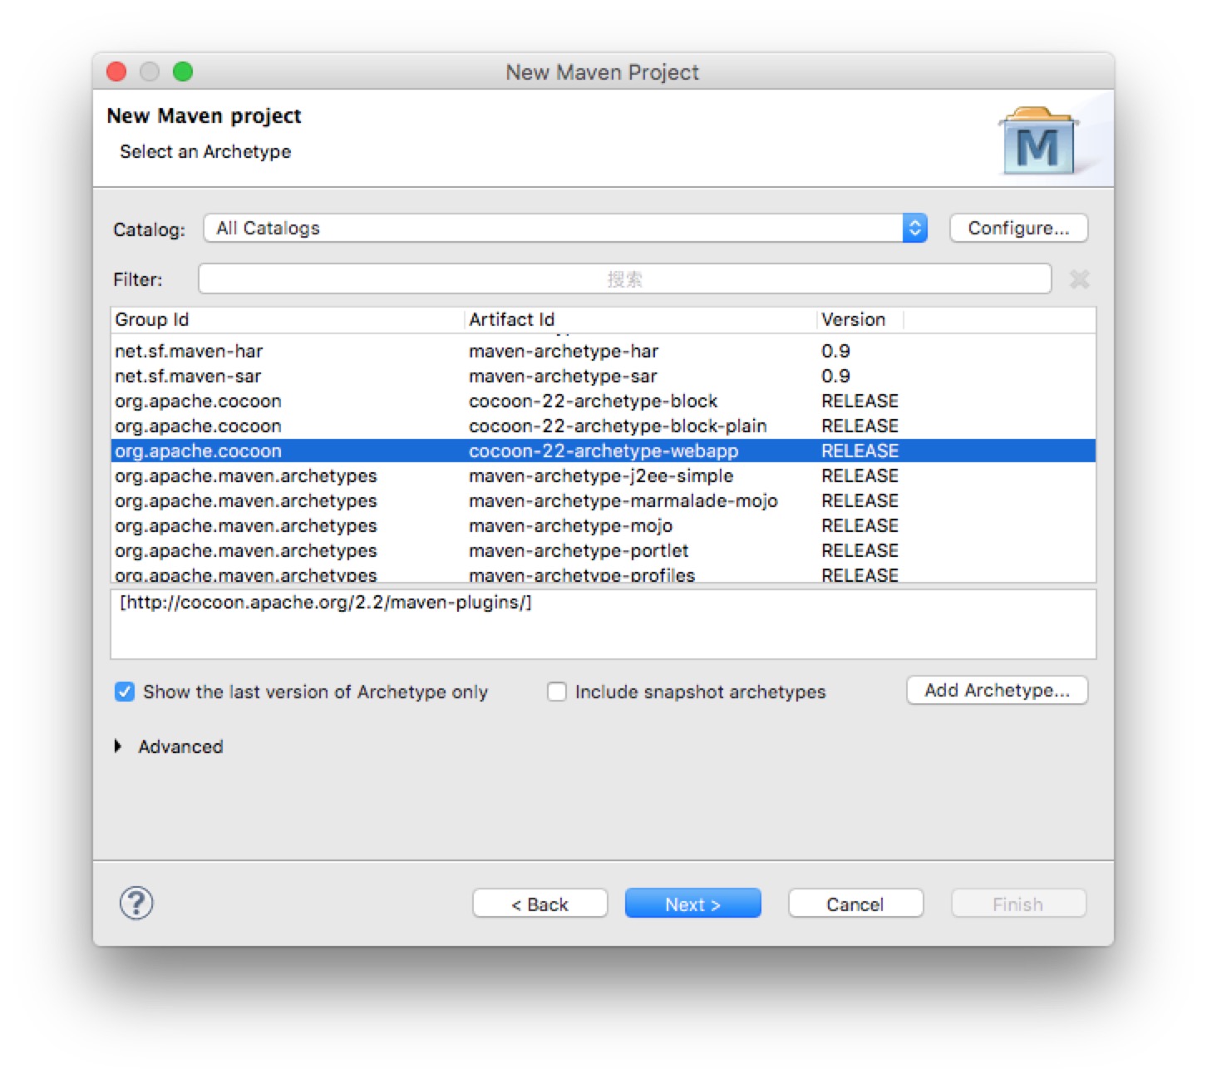1207x1079 pixels.
Task: Click the green zoom window button
Action: click(x=183, y=71)
